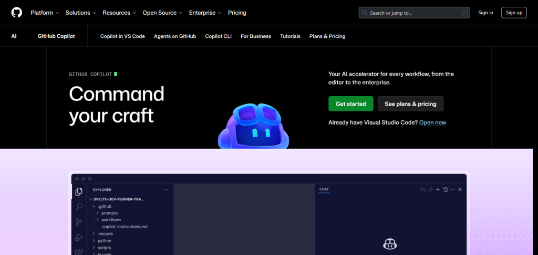538x255 pixels.
Task: Expand the Enterprise dropdown menu
Action: [x=205, y=13]
